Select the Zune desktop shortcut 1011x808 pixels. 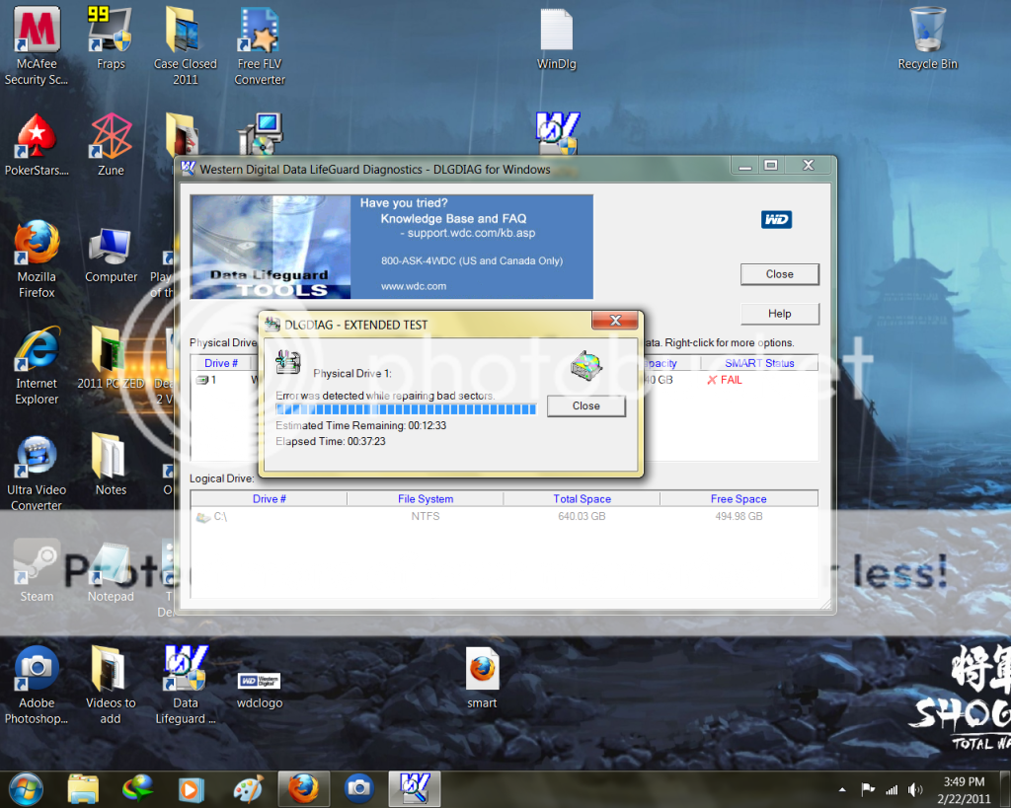111,145
